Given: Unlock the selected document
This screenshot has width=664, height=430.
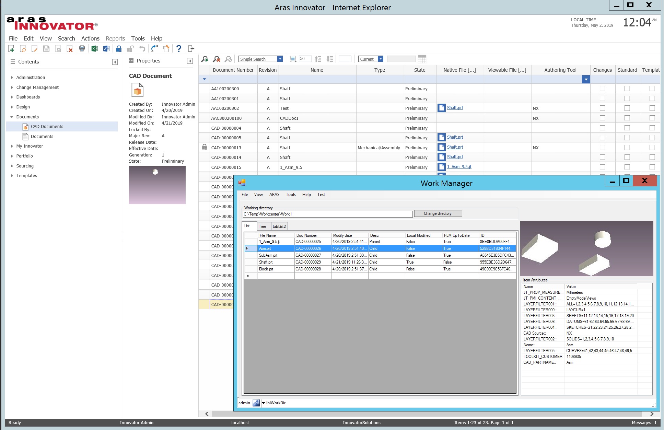Looking at the screenshot, I should click(x=130, y=49).
